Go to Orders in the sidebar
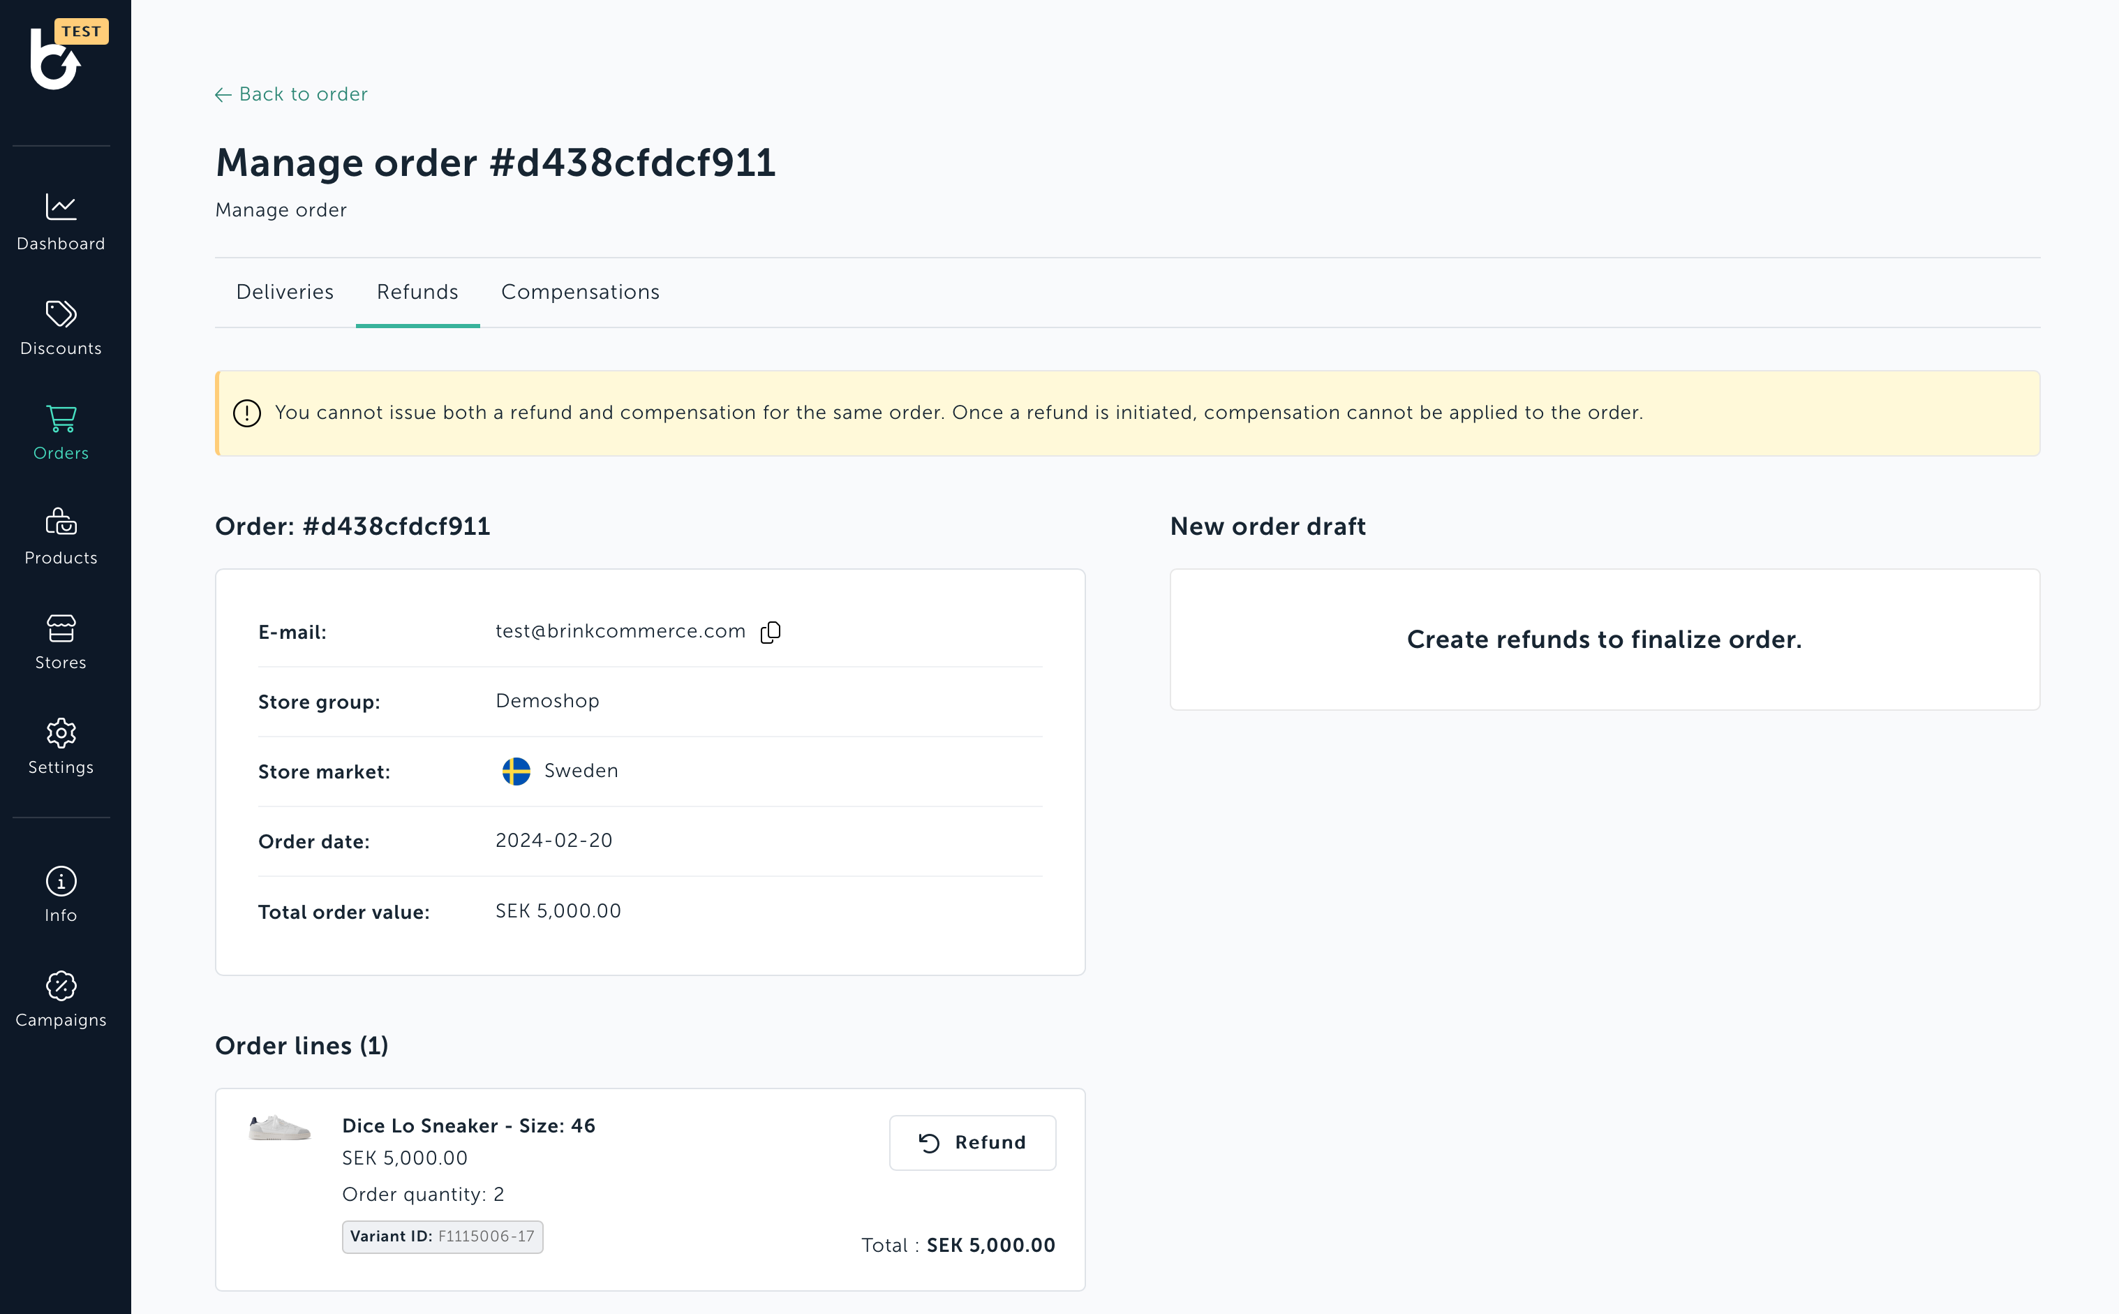 [x=61, y=433]
